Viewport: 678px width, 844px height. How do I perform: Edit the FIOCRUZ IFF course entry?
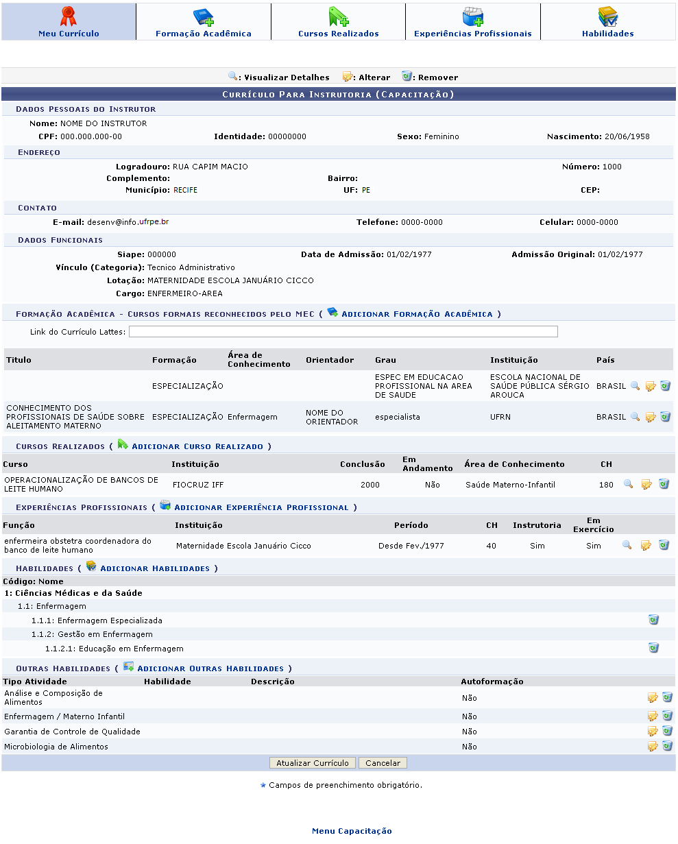(x=646, y=485)
